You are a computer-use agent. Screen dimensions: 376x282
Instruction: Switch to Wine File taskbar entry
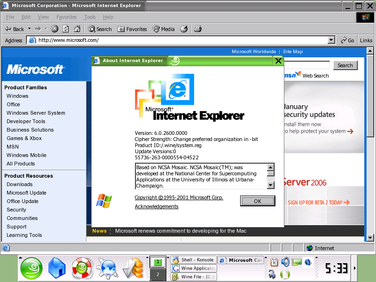[194, 276]
